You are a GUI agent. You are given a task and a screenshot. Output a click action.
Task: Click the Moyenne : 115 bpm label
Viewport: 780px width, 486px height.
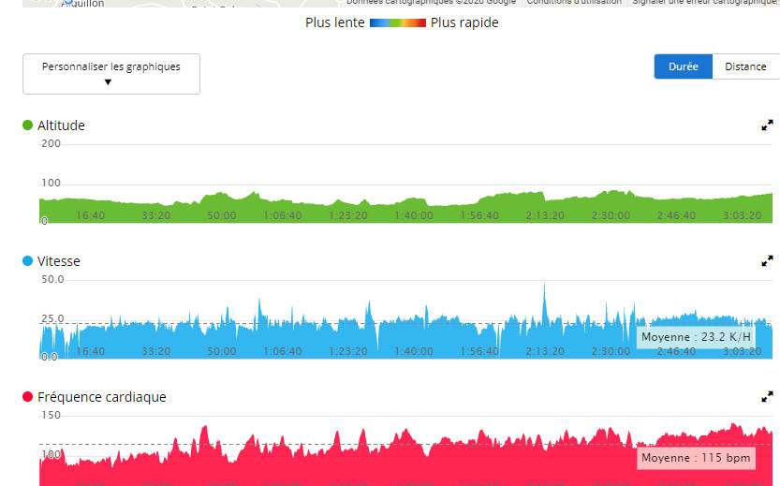tap(696, 458)
